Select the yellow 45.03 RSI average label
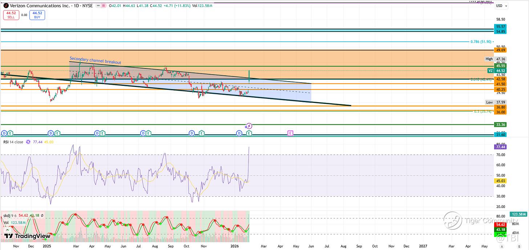This screenshot has width=529, height=250. 500,181
